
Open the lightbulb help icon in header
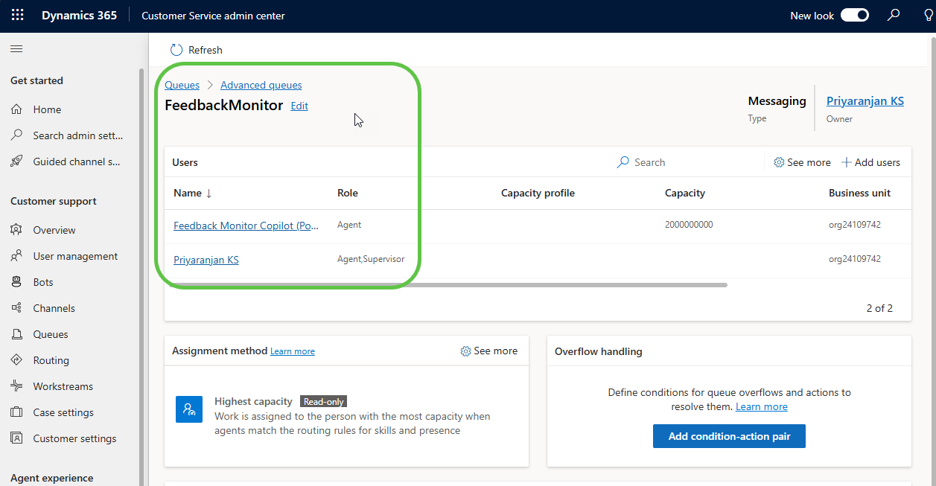[928, 16]
